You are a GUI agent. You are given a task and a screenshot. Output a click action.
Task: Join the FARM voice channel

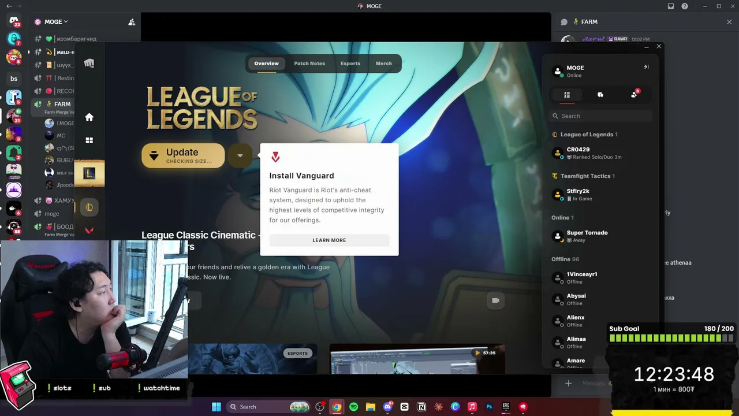point(62,104)
